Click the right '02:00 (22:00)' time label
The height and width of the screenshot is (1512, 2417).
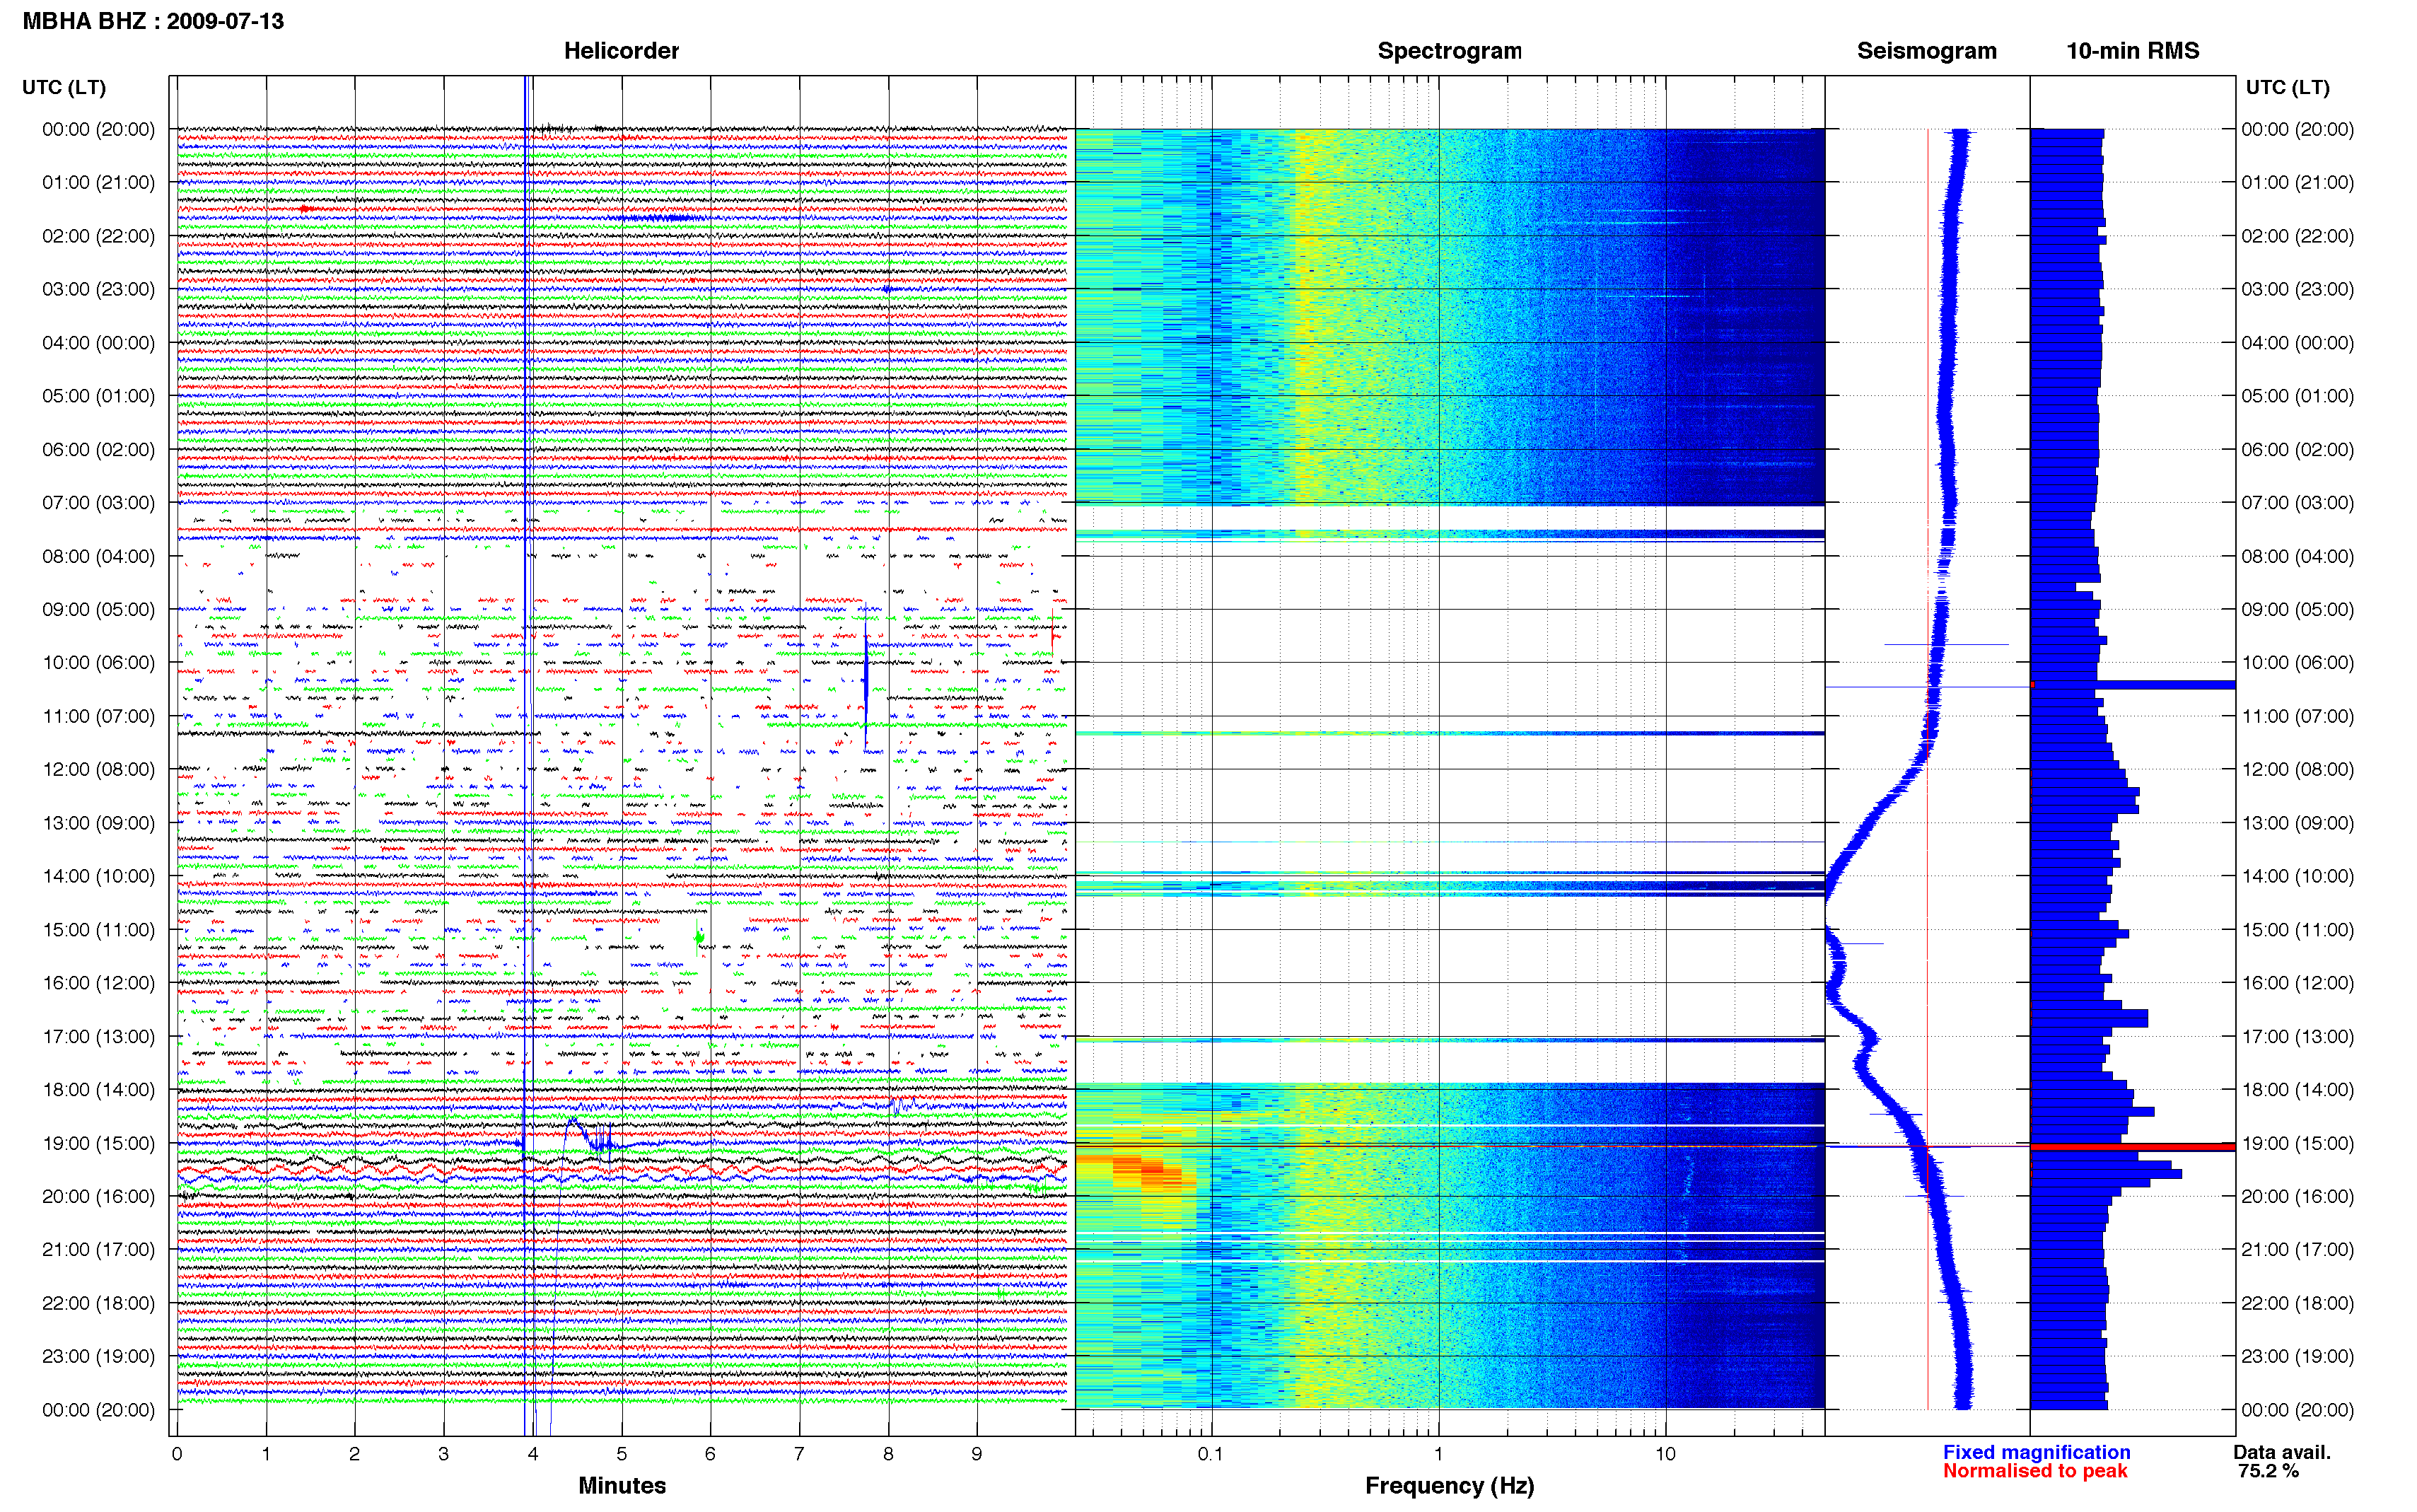click(2297, 236)
